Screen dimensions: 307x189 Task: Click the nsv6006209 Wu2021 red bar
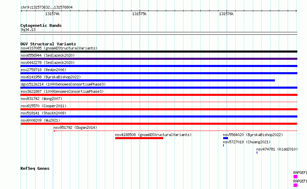[159, 124]
